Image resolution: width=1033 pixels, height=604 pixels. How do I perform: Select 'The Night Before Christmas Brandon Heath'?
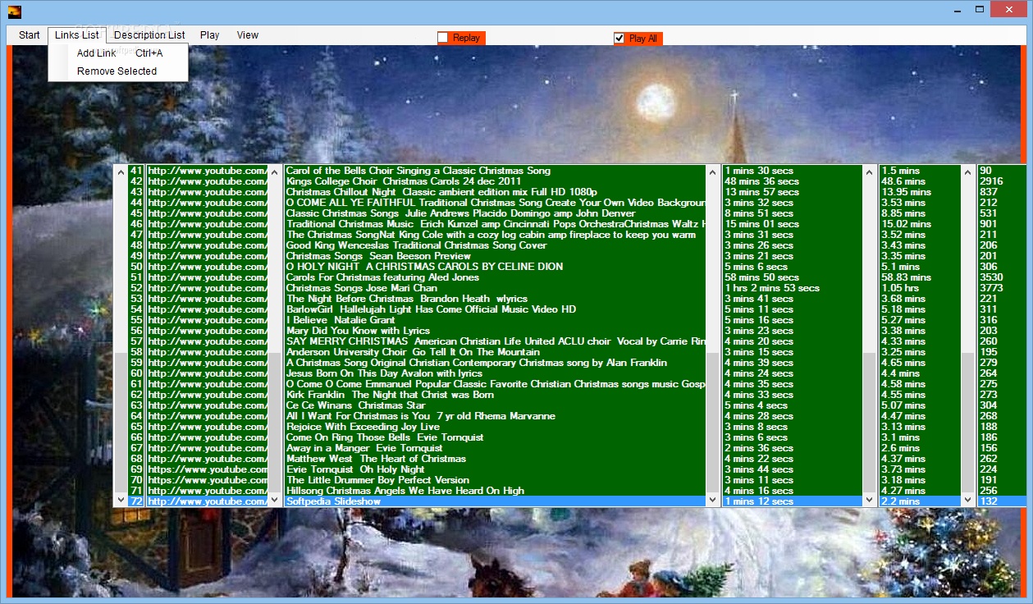495,299
